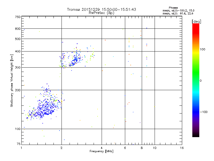Click the y-axis tick label '100' on the height axis
This screenshot has width=214, height=161.
[x=18, y=129]
